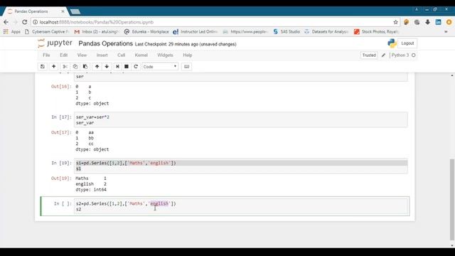Viewport: 455px width, 256px height.
Task: Click the Last Checkpoint status text
Action: point(186,44)
